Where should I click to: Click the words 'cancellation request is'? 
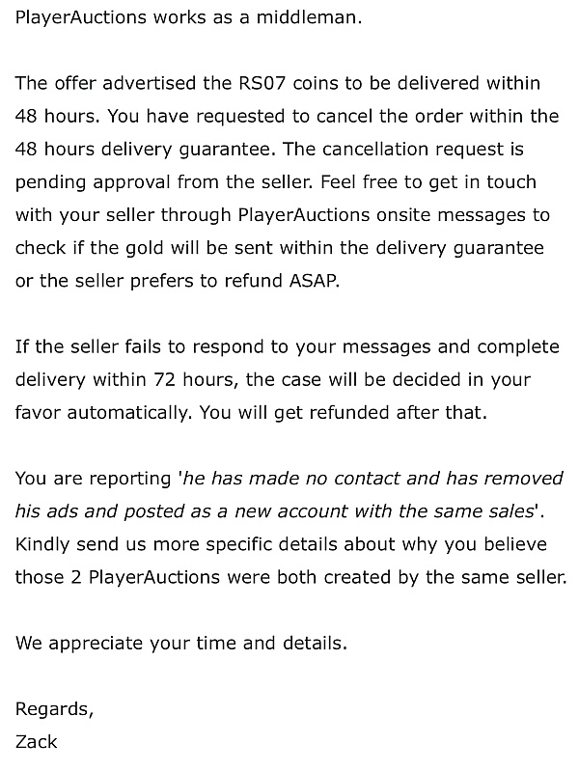(423, 150)
